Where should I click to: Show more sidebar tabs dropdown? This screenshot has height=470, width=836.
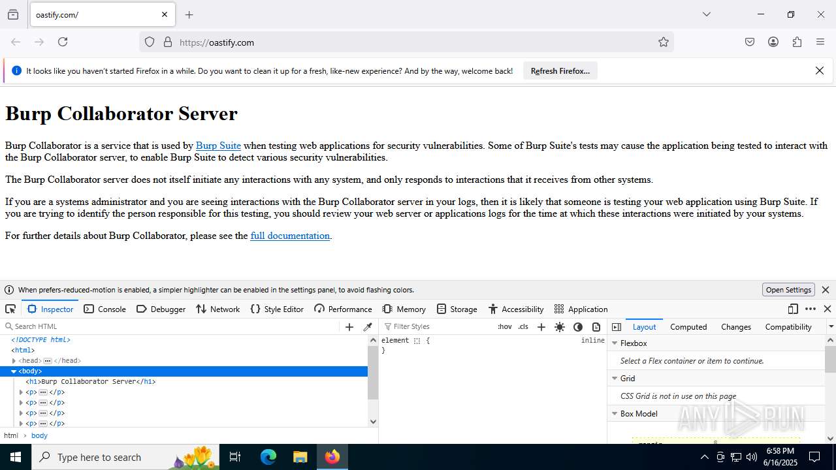click(831, 327)
